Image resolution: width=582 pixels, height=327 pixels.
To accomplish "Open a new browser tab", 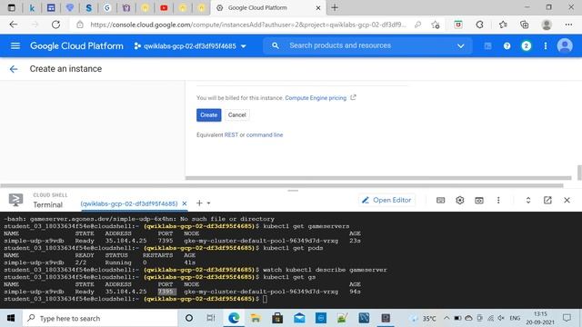I will pyautogui.click(x=335, y=8).
